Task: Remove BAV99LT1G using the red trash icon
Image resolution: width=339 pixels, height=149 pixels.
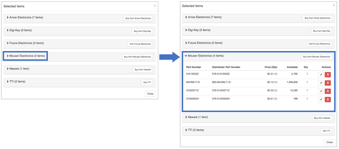Action: [x=328, y=83]
